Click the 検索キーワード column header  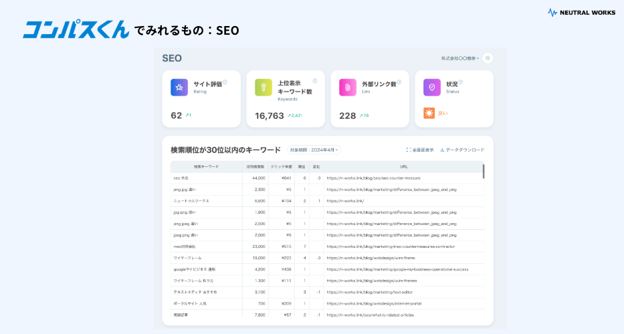click(206, 166)
